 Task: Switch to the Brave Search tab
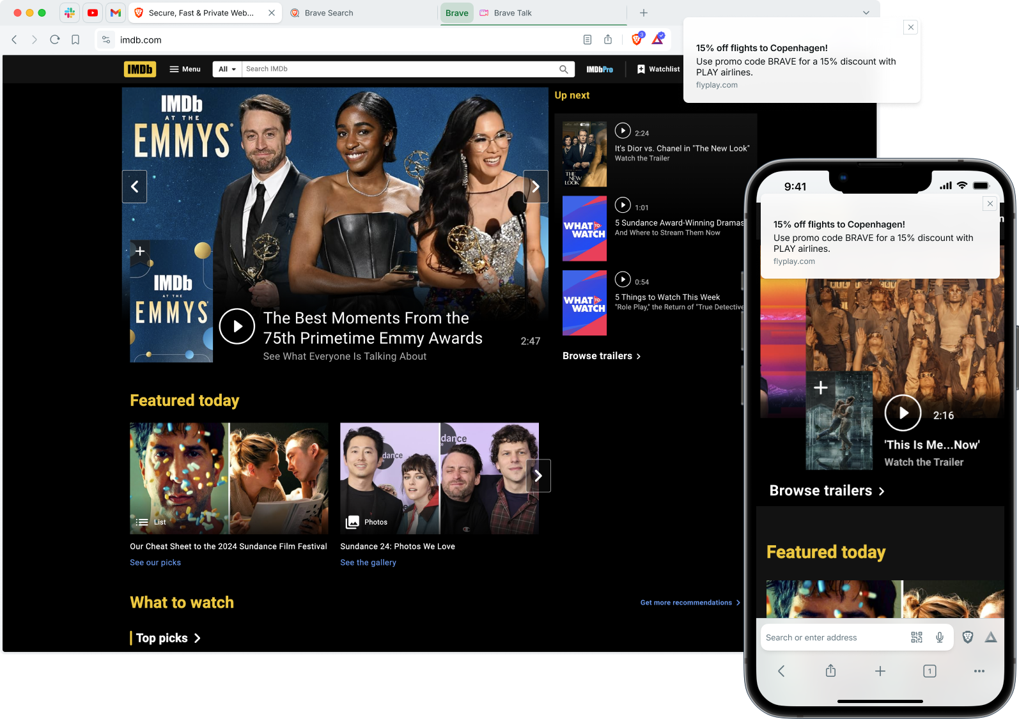point(329,13)
